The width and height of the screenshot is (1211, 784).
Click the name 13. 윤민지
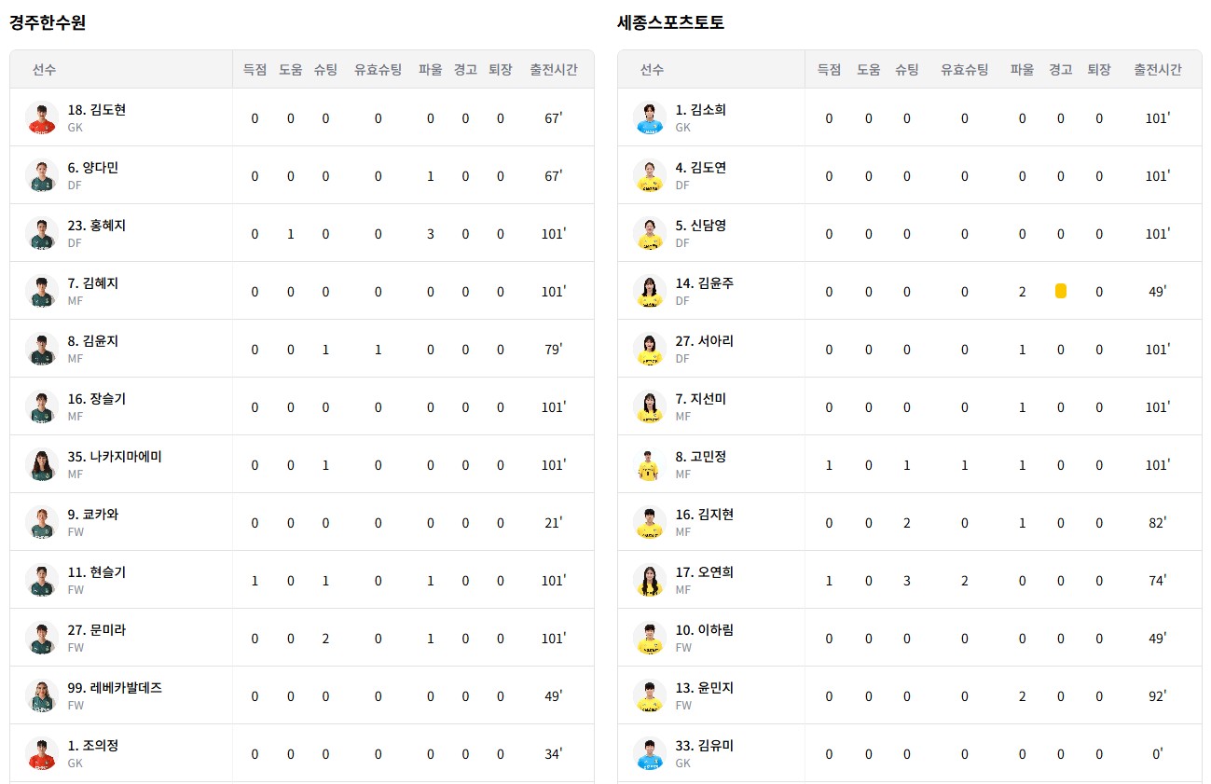coord(705,688)
